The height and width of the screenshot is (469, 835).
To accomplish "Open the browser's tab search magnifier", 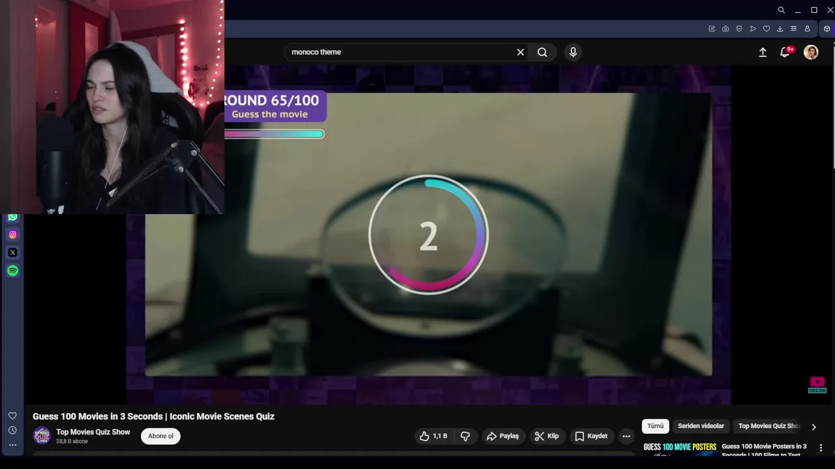I will 782,10.
